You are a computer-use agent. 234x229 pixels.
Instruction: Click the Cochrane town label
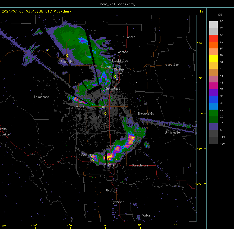click(87, 154)
